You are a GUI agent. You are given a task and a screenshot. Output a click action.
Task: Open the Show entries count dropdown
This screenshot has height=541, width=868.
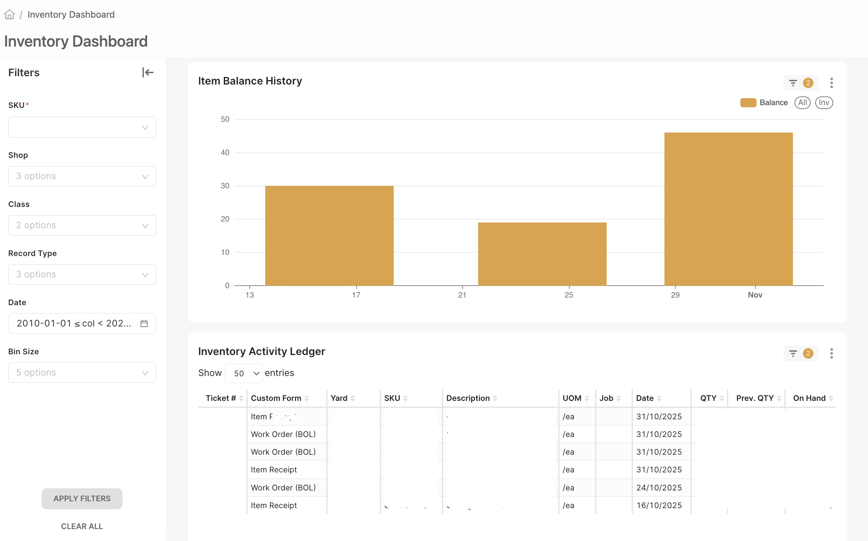(243, 373)
